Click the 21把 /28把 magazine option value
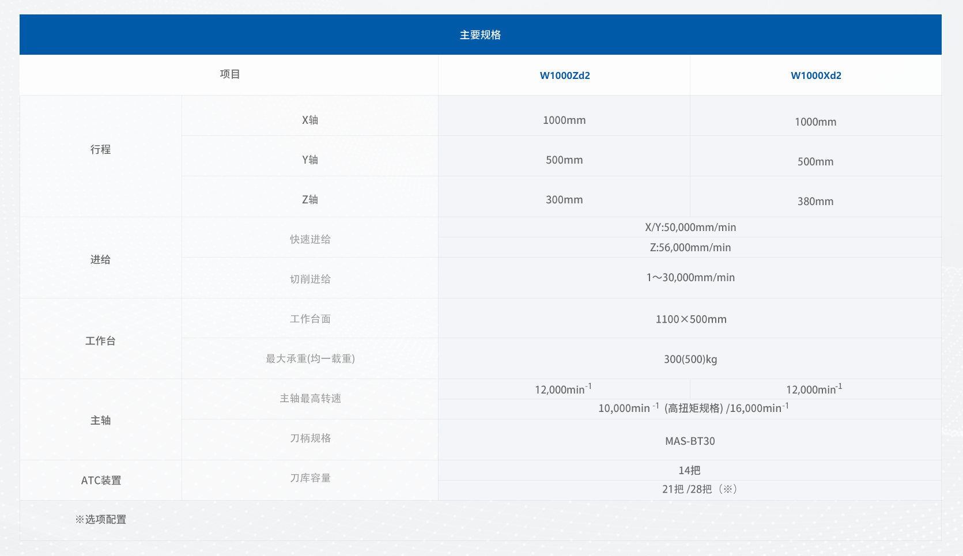Viewport: 963px width, 556px height. (698, 489)
